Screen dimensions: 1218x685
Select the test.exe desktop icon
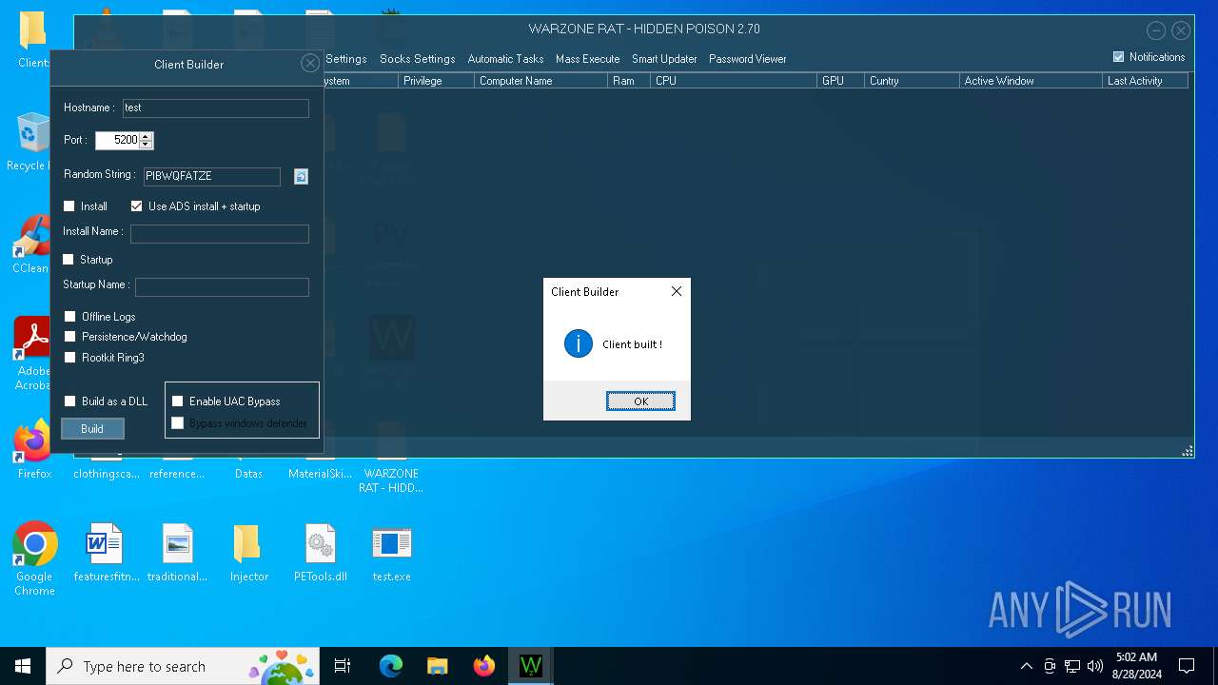391,553
